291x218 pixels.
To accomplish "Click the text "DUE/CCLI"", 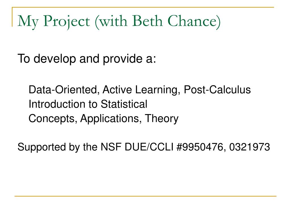I will pyautogui.click(x=149, y=147).
